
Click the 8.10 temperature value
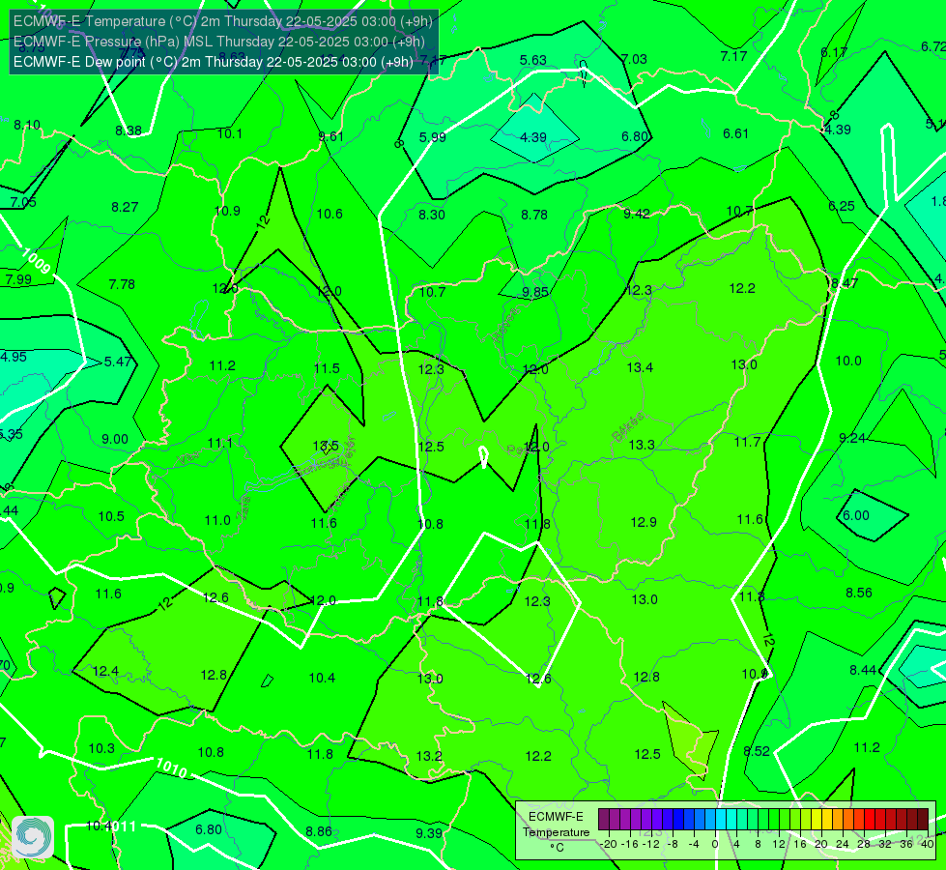click(27, 125)
